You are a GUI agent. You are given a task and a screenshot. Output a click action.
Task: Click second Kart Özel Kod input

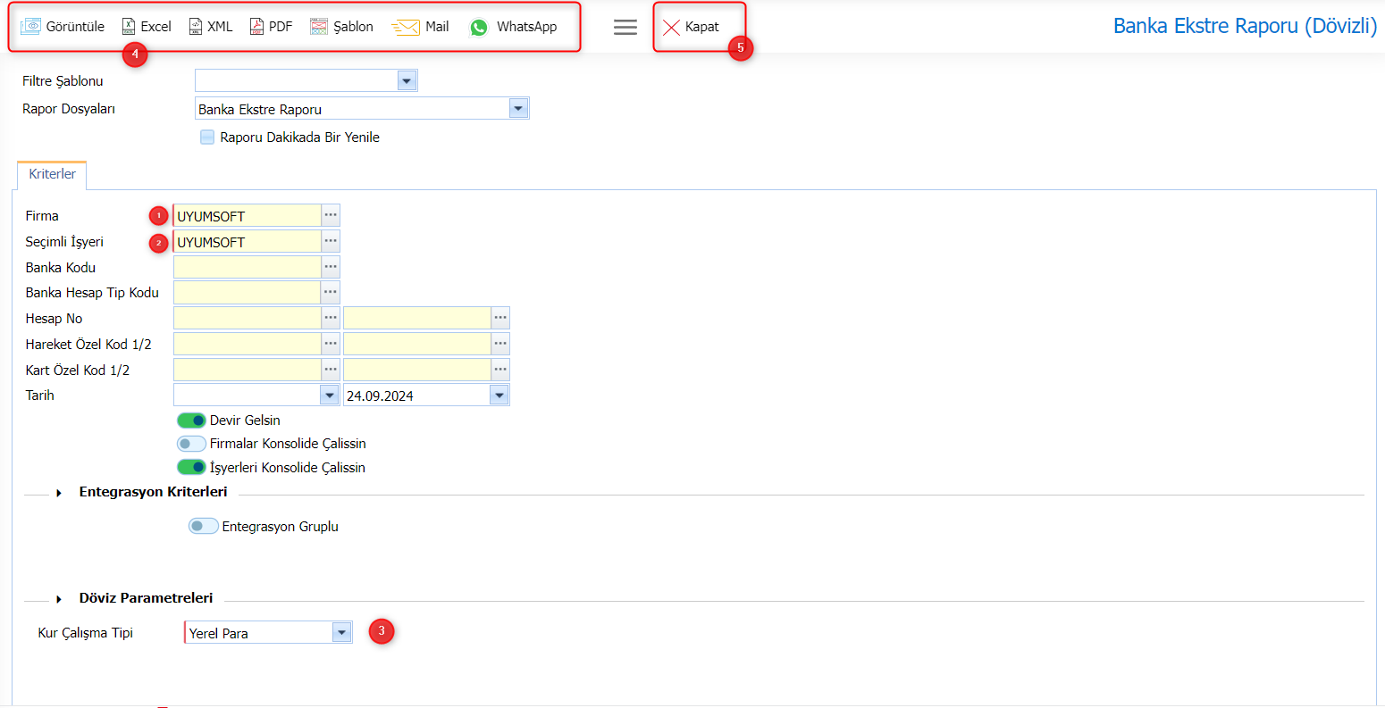tap(417, 370)
